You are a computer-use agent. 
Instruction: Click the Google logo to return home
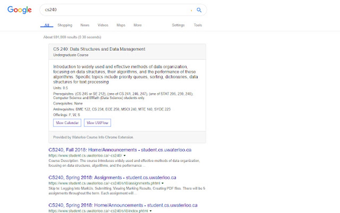tap(19, 10)
